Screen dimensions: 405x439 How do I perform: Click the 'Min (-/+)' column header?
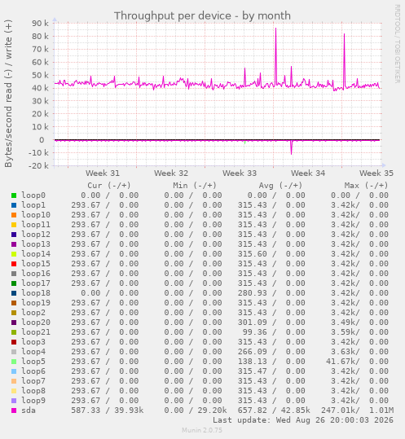[195, 186]
